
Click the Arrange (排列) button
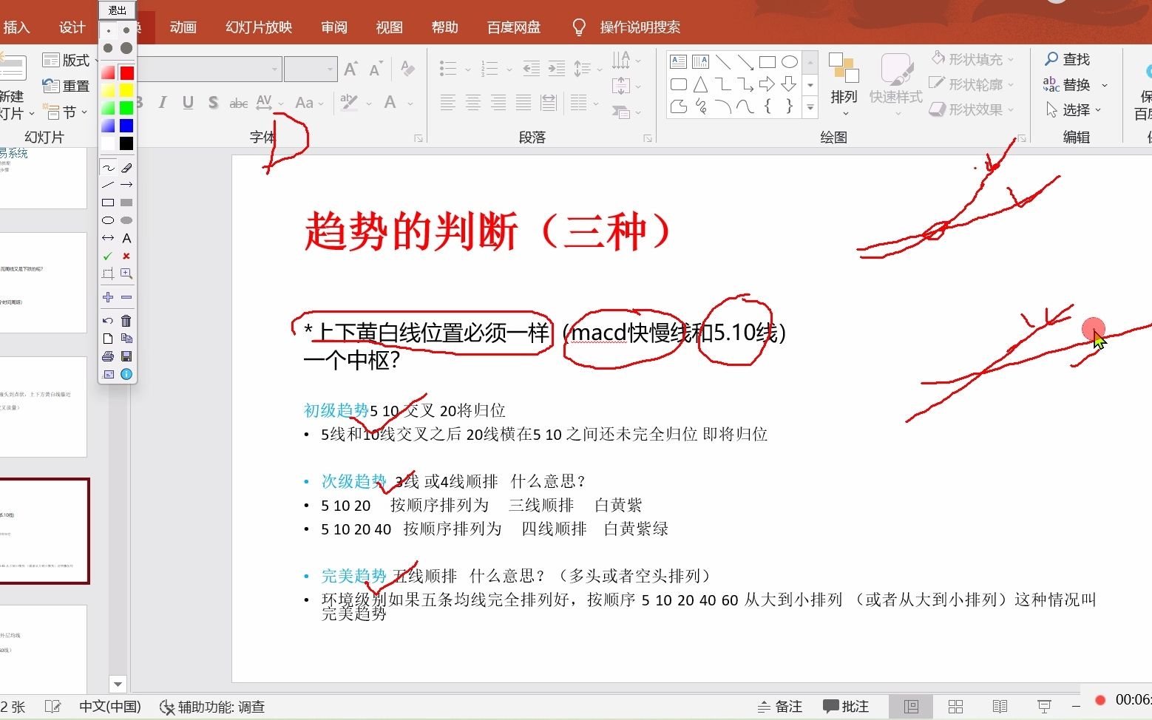click(x=844, y=86)
